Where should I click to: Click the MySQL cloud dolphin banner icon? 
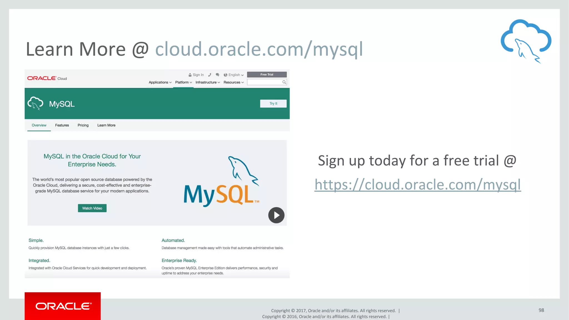35,103
